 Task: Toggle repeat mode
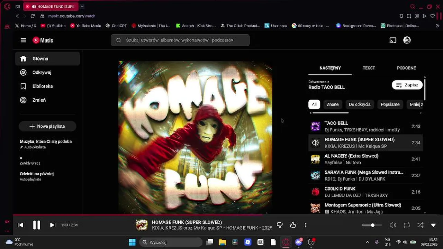coord(407,225)
